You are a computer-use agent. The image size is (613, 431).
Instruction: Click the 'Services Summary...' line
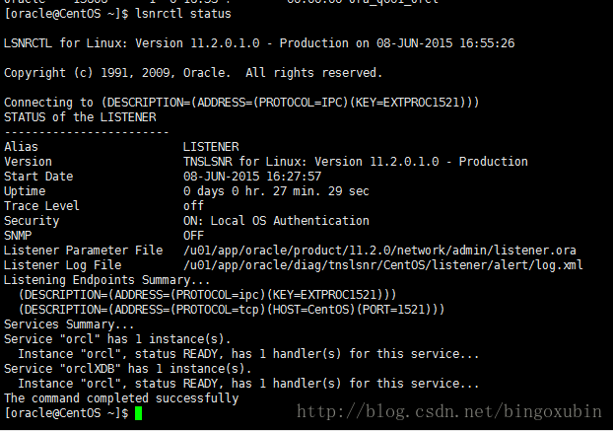[x=69, y=324]
